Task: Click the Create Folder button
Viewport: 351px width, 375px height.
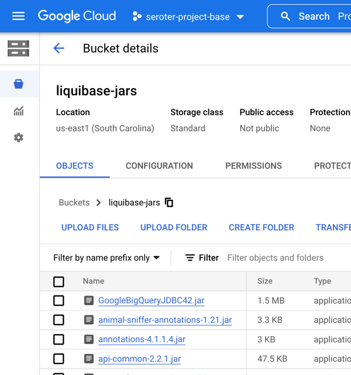Action: (261, 228)
